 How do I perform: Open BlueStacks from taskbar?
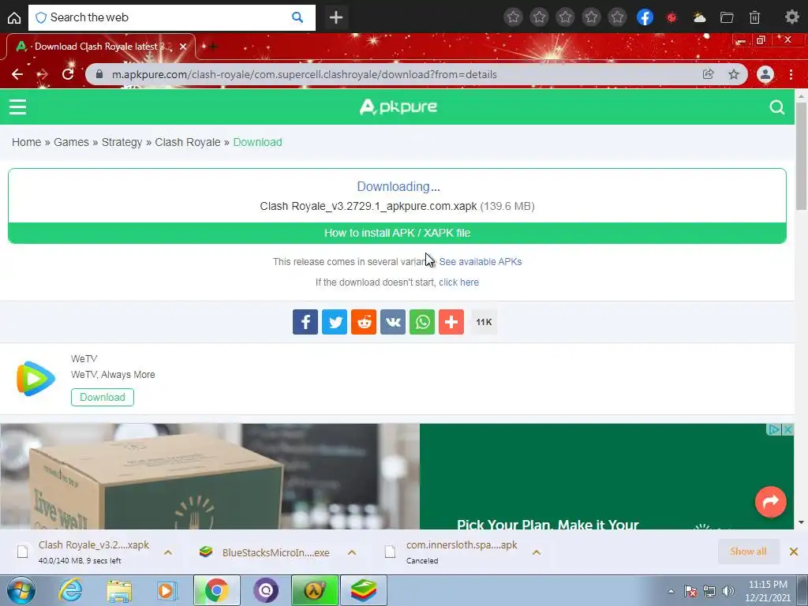click(363, 590)
